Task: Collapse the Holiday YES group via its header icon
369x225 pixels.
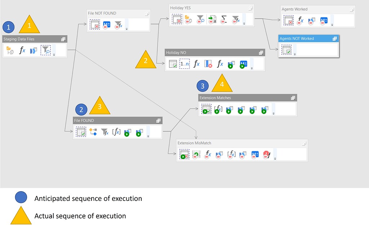Action: 250,8
